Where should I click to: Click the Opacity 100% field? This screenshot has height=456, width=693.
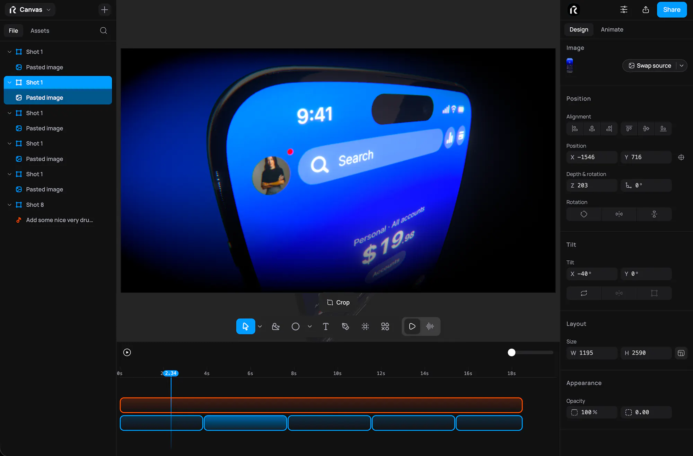pos(592,412)
